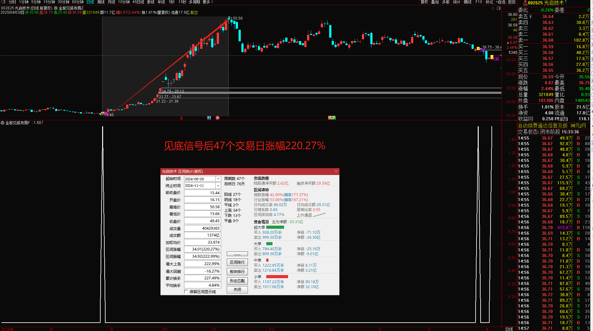The width and height of the screenshot is (593, 331).
Task: Click the 002625 光启技术 stock title
Action: click(x=546, y=3)
